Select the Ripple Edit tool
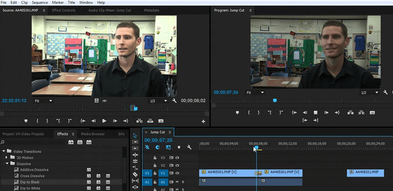This screenshot has height=191, width=393. [x=135, y=155]
